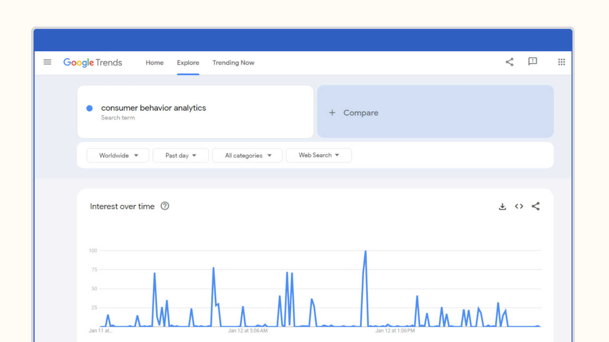609x342 pixels.
Task: Click the 100 peak spike on the chart
Action: (x=365, y=251)
